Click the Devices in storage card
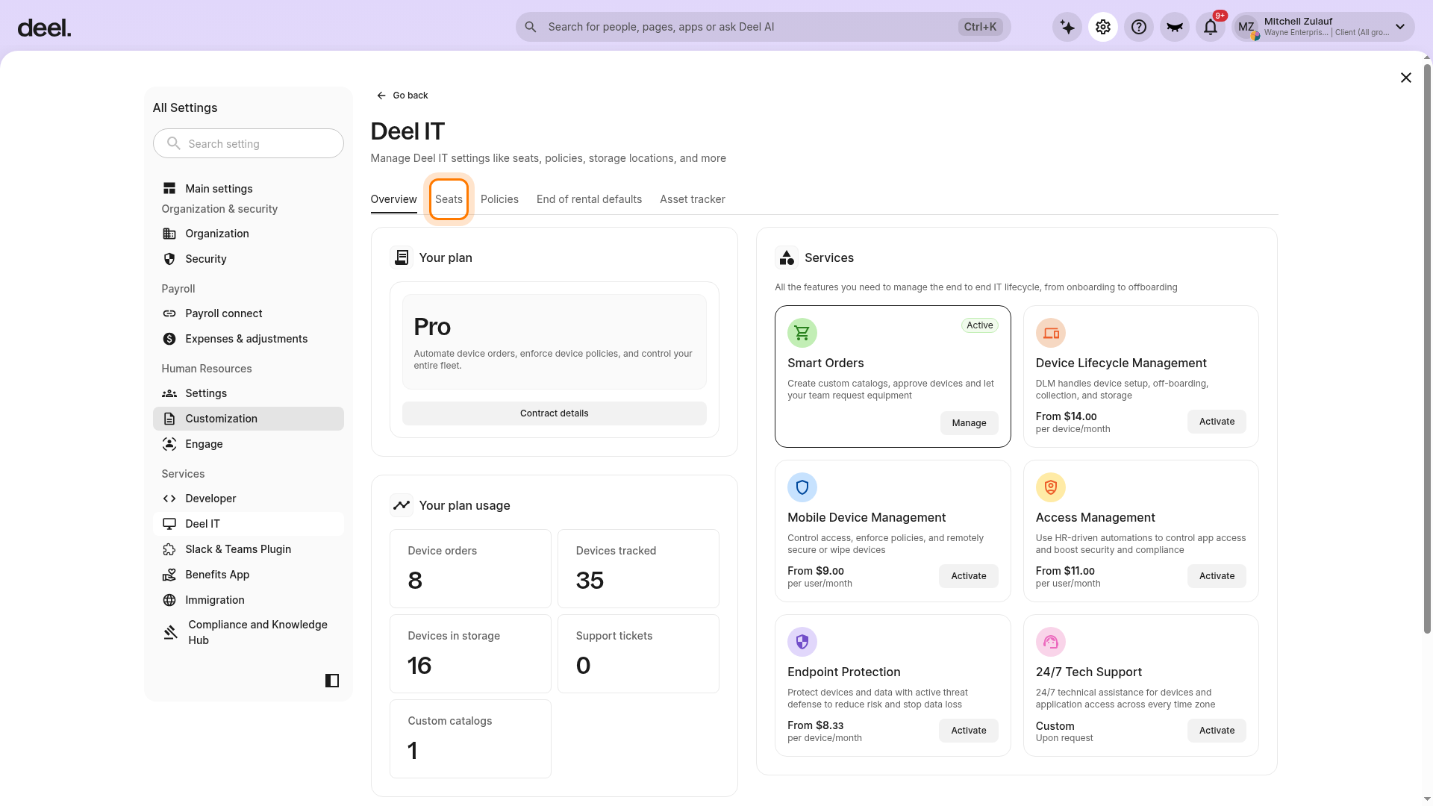Image resolution: width=1433 pixels, height=806 pixels. pyautogui.click(x=470, y=654)
